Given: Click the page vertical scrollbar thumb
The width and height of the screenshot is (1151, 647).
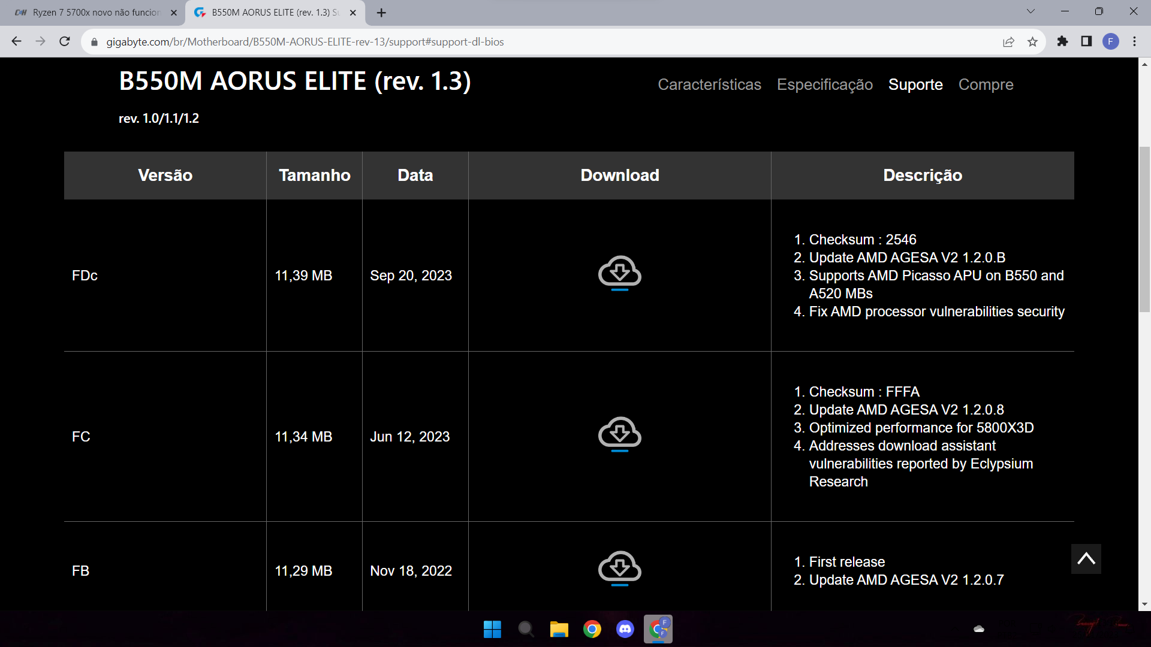Looking at the screenshot, I should click(x=1144, y=229).
